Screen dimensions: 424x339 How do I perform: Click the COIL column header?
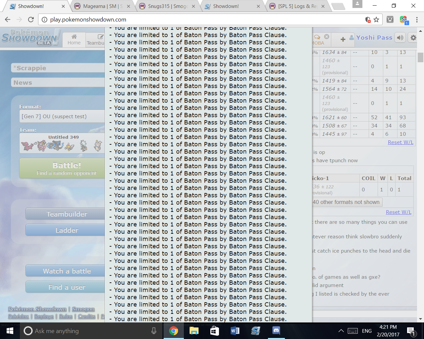click(x=368, y=178)
